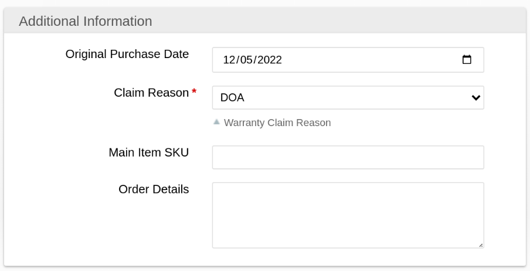Viewport: 530px width, 271px height.
Task: Open the calendar picker icon
Action: coord(467,59)
